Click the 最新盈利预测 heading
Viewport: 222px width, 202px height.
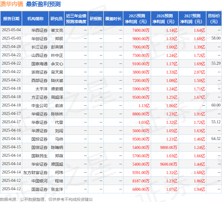coord(43,4)
